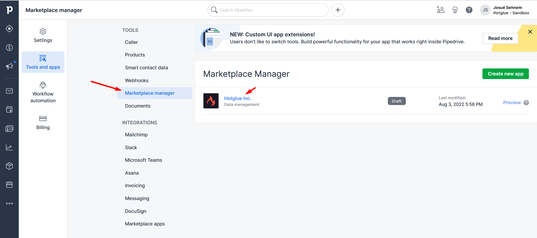Open Leads target icon in sidebar
Viewport: 537px width, 238px height.
click(10, 29)
